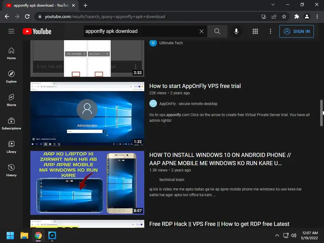Open the Chrome extensions puzzle icon
The width and height of the screenshot is (324, 243).
[x=296, y=16]
